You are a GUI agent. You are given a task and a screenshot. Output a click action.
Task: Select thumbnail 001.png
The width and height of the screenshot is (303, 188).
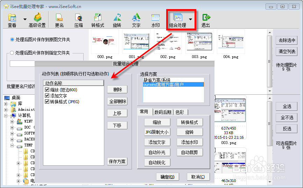click(x=136, y=42)
